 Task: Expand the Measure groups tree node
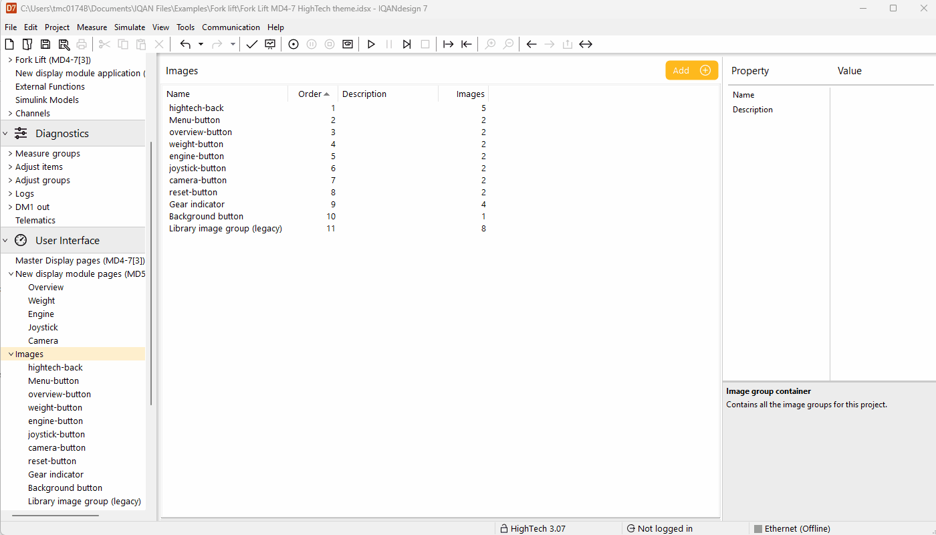(x=11, y=154)
